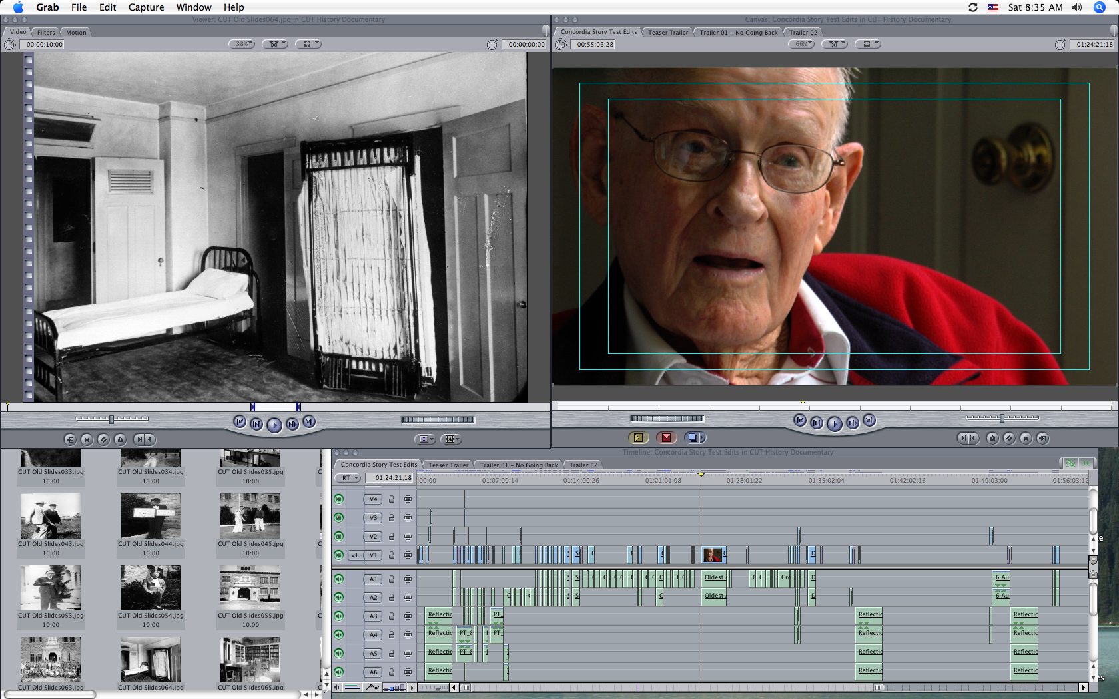This screenshot has height=699, width=1119.
Task: Add a motion keyframe in the Canvas
Action: tap(1009, 438)
